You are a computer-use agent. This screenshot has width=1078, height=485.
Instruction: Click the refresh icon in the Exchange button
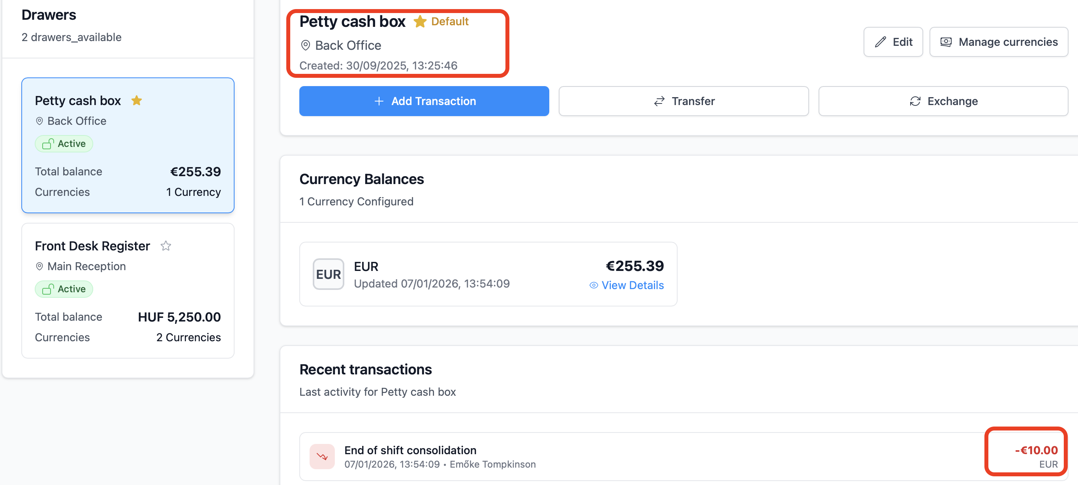915,101
